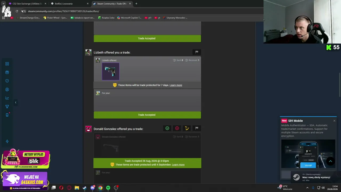Screen dimensions: 341x192
Task: Click red frown icon on Donald Gonzalez offer
Action: click(177, 128)
